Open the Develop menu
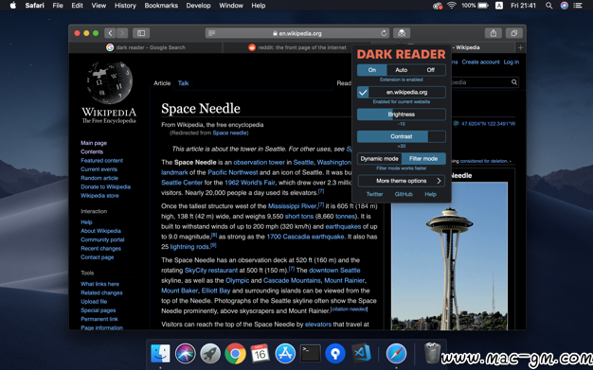The image size is (593, 370). pyautogui.click(x=198, y=6)
